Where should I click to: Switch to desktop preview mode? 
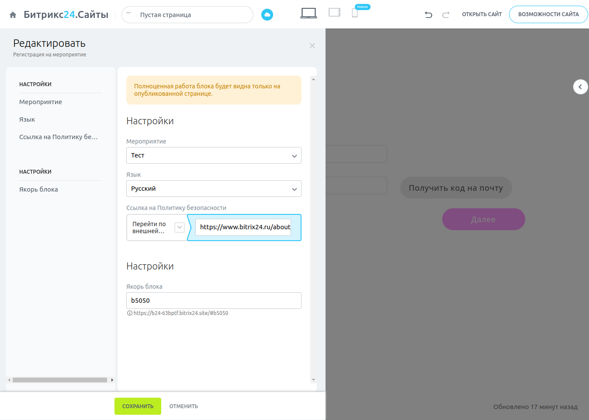308,13
